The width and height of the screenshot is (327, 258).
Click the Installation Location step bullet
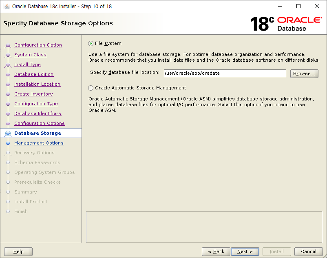(8, 85)
